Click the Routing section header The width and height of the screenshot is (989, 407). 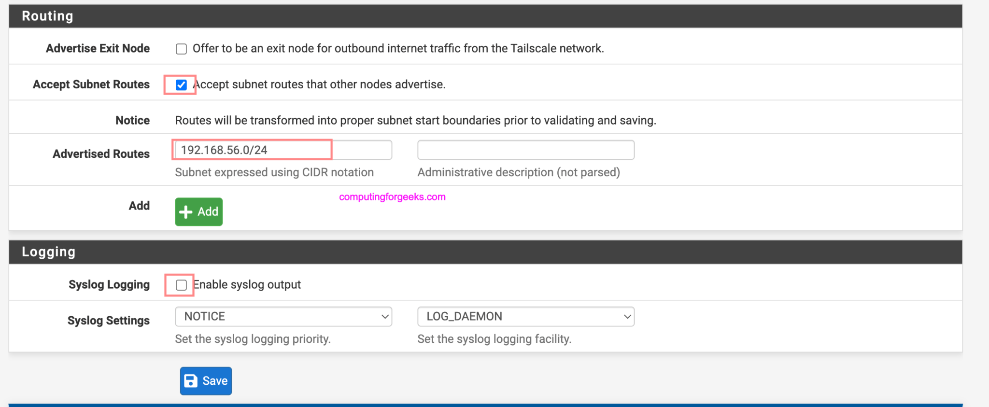(x=47, y=16)
